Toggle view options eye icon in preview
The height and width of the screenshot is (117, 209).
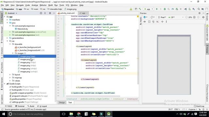coord(145,22)
